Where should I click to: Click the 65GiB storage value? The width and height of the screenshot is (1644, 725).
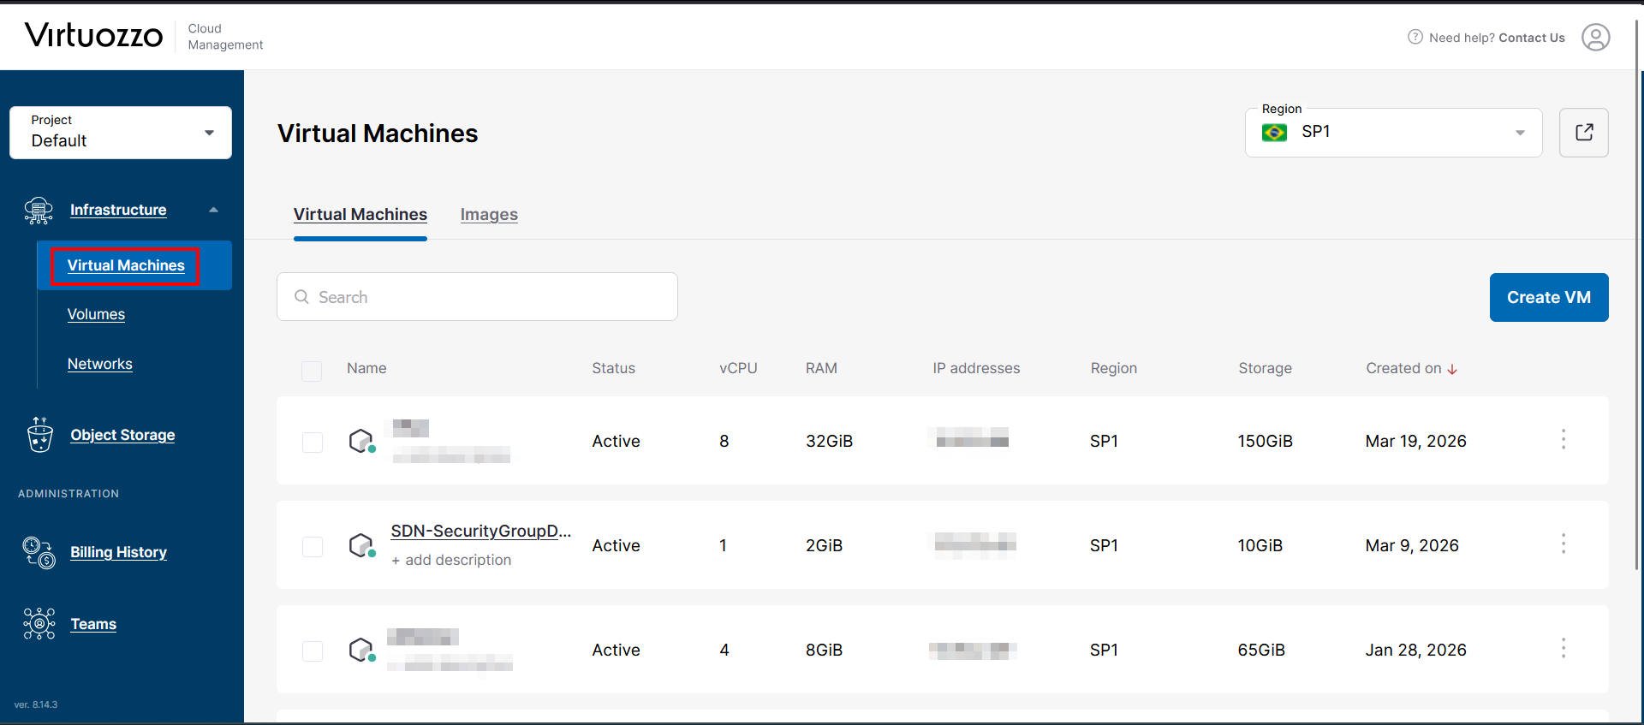tap(1261, 650)
